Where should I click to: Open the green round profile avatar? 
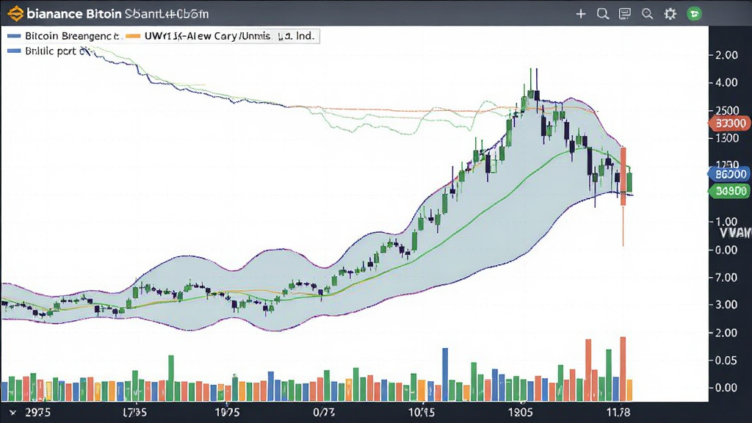point(694,14)
